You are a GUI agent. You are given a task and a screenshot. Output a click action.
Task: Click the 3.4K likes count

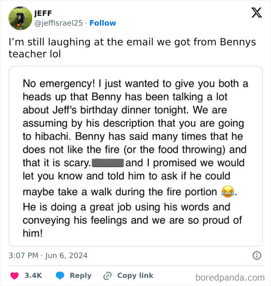click(33, 276)
